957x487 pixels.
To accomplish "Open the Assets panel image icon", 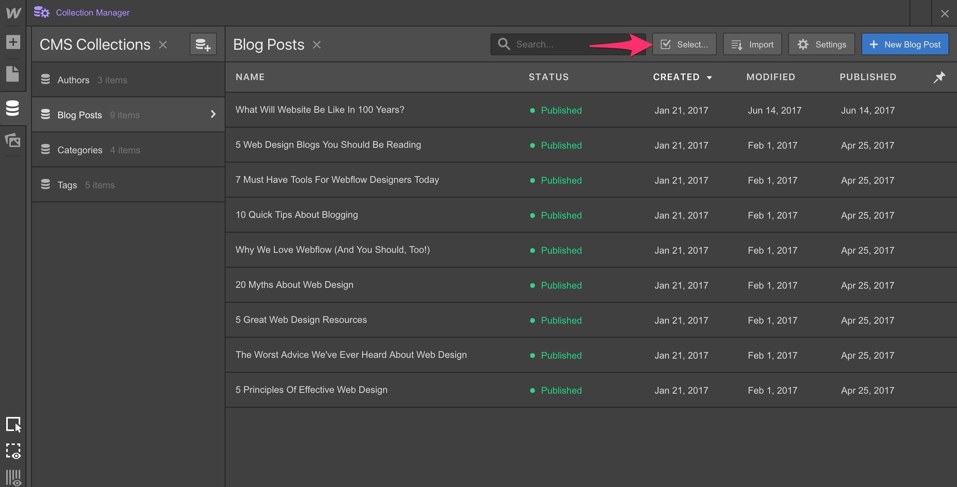I will tap(13, 140).
